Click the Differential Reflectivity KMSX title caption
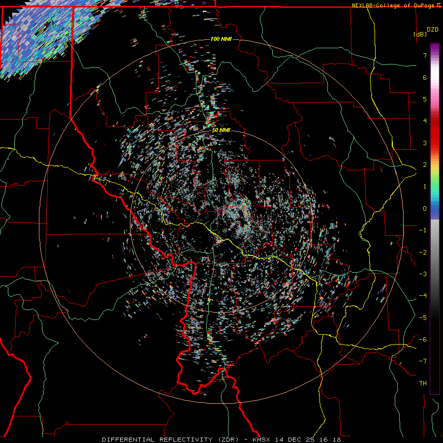This screenshot has height=443, width=443. (221, 440)
